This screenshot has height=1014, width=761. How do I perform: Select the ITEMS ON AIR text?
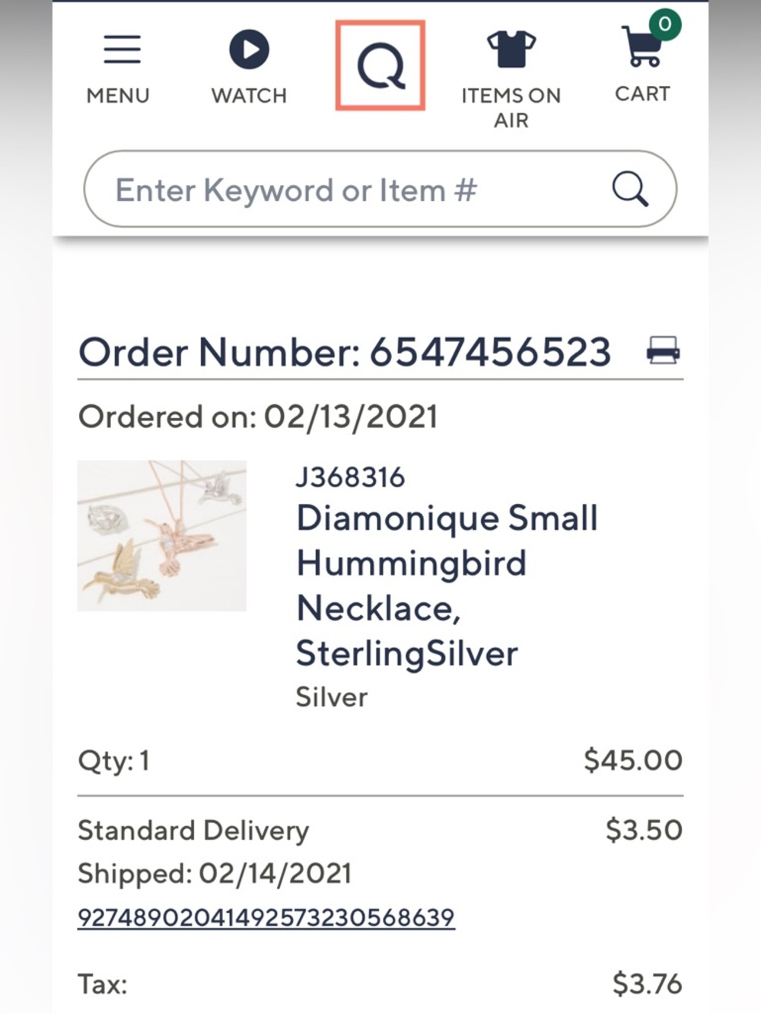coord(511,107)
